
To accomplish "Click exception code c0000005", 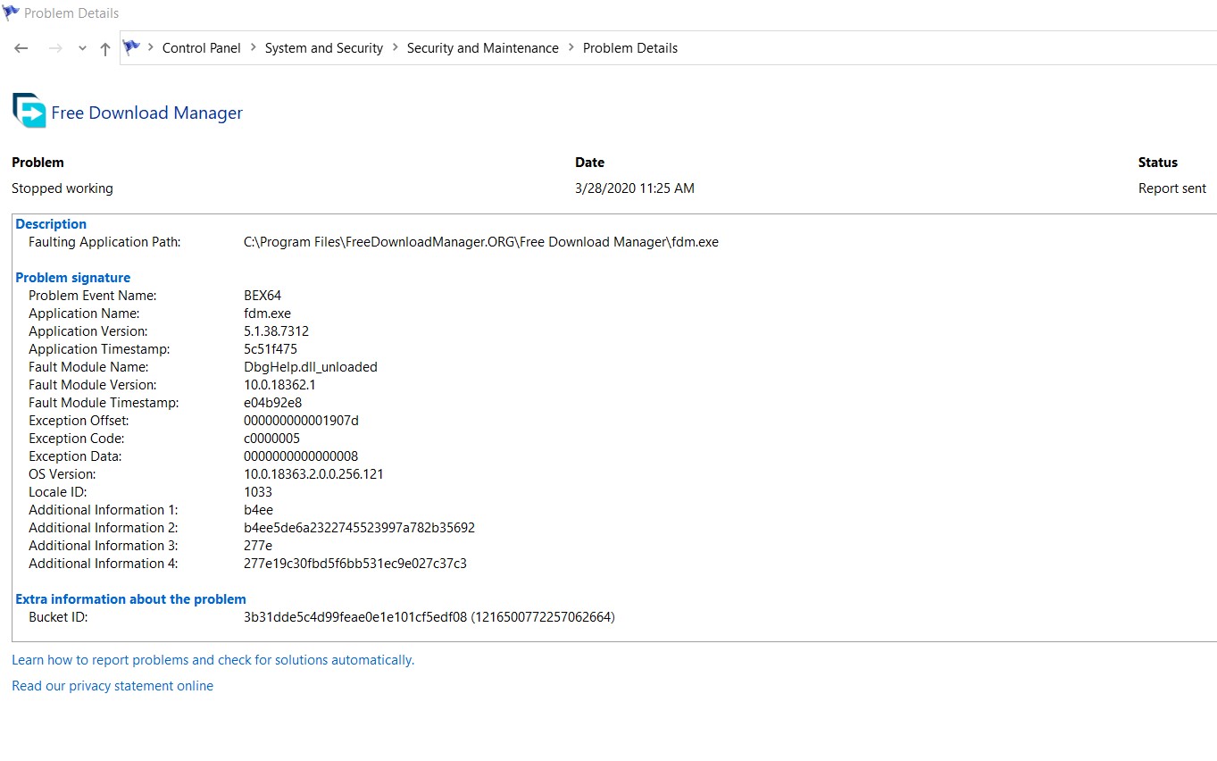I will point(272,439).
